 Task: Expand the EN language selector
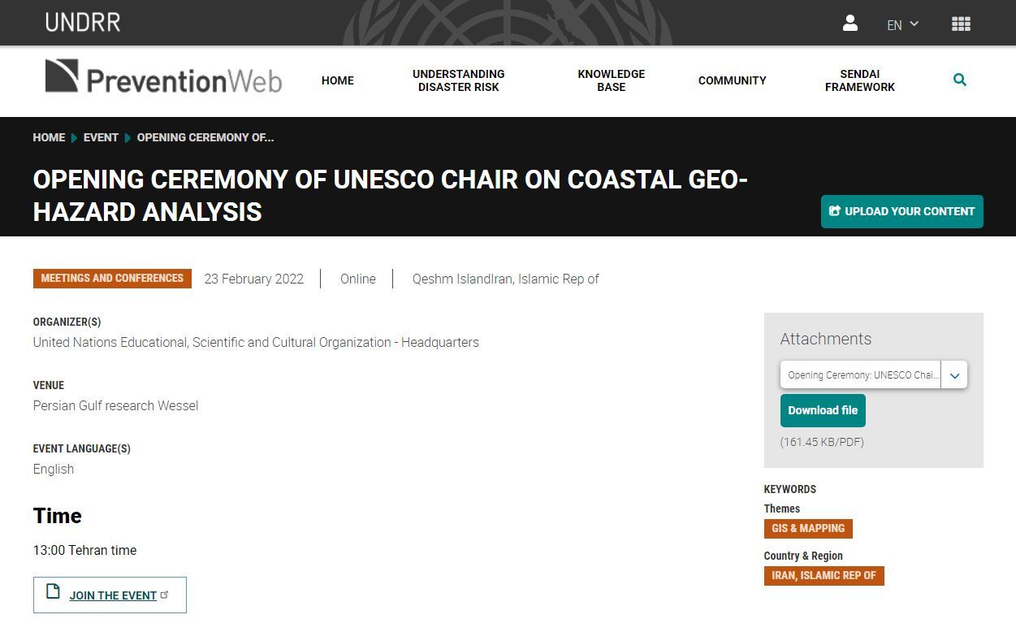[x=902, y=24]
